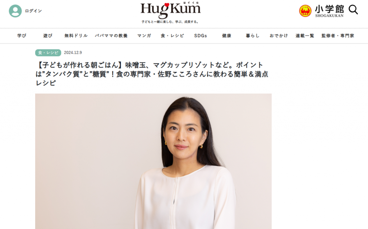Open 暮らし navigation item
Screen dimensions: 368x229
[253, 36]
